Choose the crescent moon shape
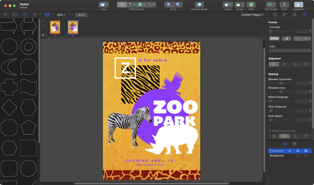Screen dimensions: 314x185 click(x=9, y=67)
